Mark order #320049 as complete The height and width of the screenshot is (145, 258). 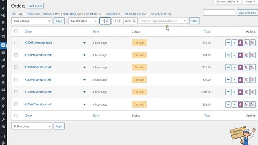[x=234, y=67]
